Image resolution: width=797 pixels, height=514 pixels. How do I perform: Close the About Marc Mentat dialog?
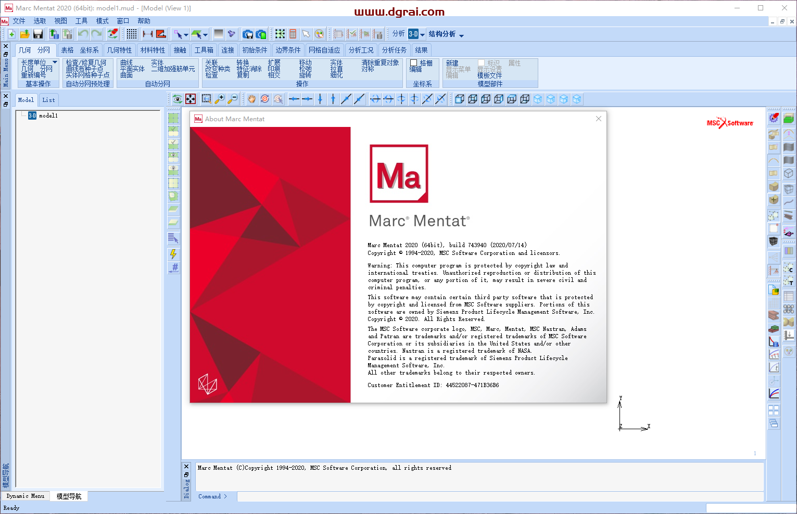(x=599, y=119)
